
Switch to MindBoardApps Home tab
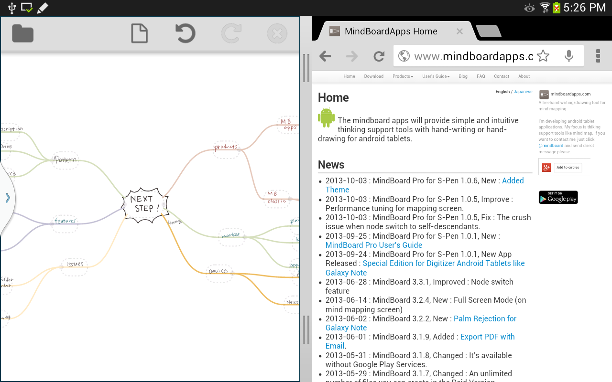click(391, 32)
